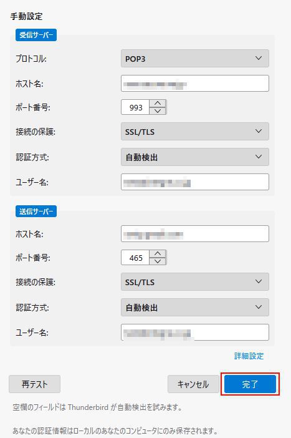The image size is (291, 438).
Task: Click the outgoing port number 465 field
Action: [136, 258]
